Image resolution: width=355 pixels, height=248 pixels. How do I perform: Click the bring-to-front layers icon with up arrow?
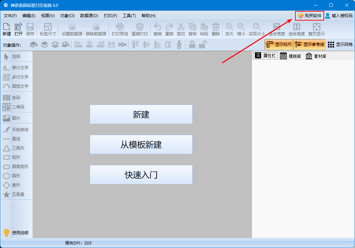tap(34, 45)
